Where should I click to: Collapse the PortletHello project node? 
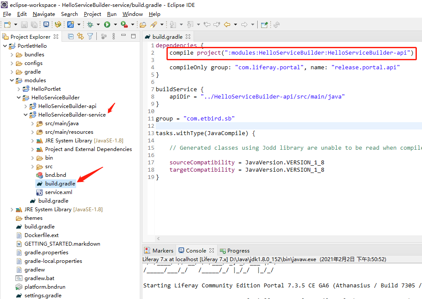[x=5, y=46]
